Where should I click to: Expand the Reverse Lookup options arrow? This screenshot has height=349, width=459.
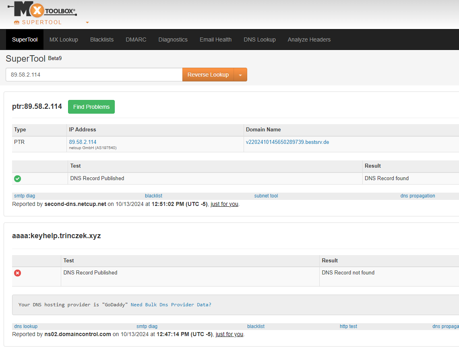[x=240, y=75]
